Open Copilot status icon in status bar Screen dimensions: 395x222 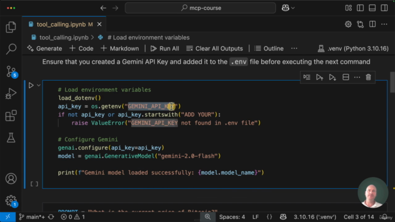pos(283,217)
